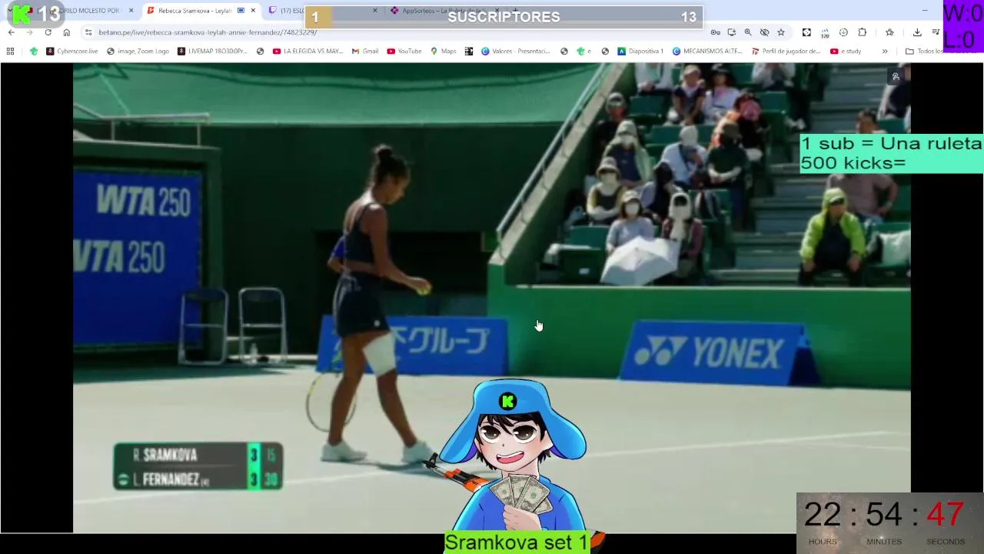Viewport: 984px width, 554px height.
Task: Open the page zoom magnifier icon
Action: tap(747, 32)
